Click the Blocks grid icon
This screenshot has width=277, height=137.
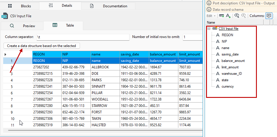tap(10, 6)
